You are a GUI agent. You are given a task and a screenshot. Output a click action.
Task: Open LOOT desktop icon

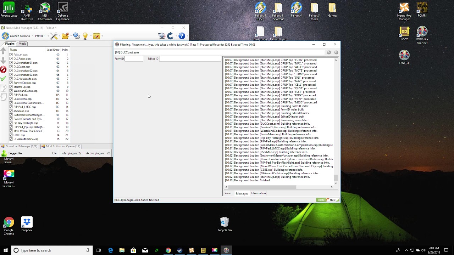404,33
